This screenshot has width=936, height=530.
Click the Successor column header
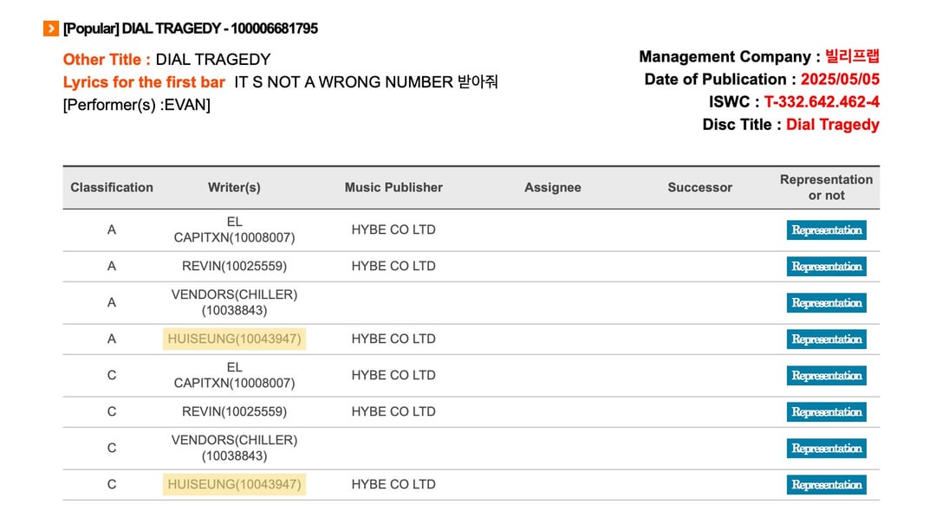[x=699, y=187]
